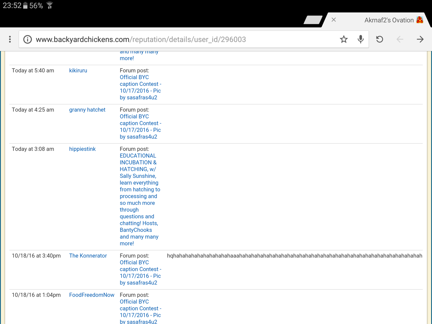Activate voice search microphone
Viewport: 432px width, 324px height.
click(360, 39)
